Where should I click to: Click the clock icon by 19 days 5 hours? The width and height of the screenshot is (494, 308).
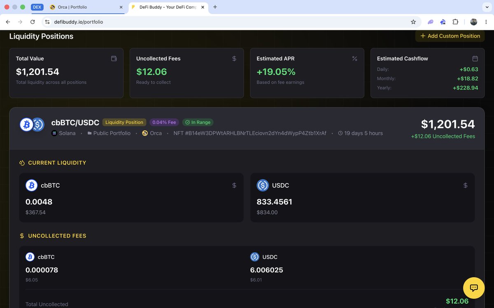(x=340, y=133)
